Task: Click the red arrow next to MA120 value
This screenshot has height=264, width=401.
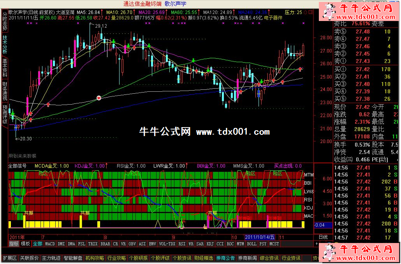Action: coord(235,12)
